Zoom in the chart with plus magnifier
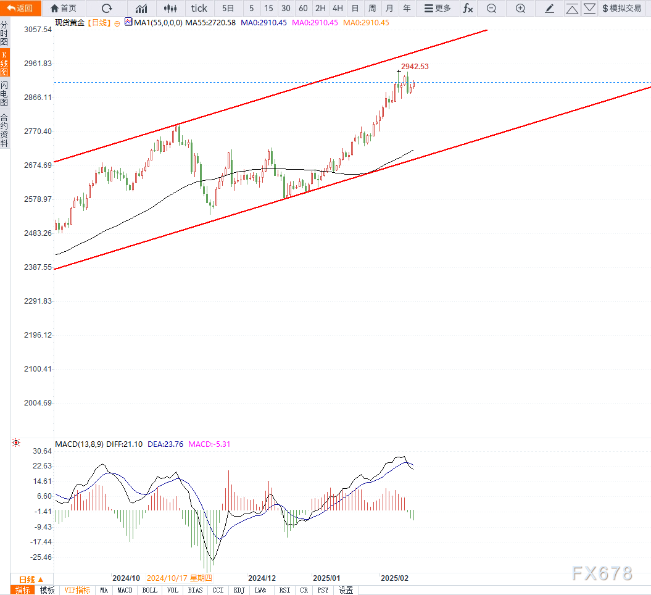The width and height of the screenshot is (651, 595). pos(520,8)
